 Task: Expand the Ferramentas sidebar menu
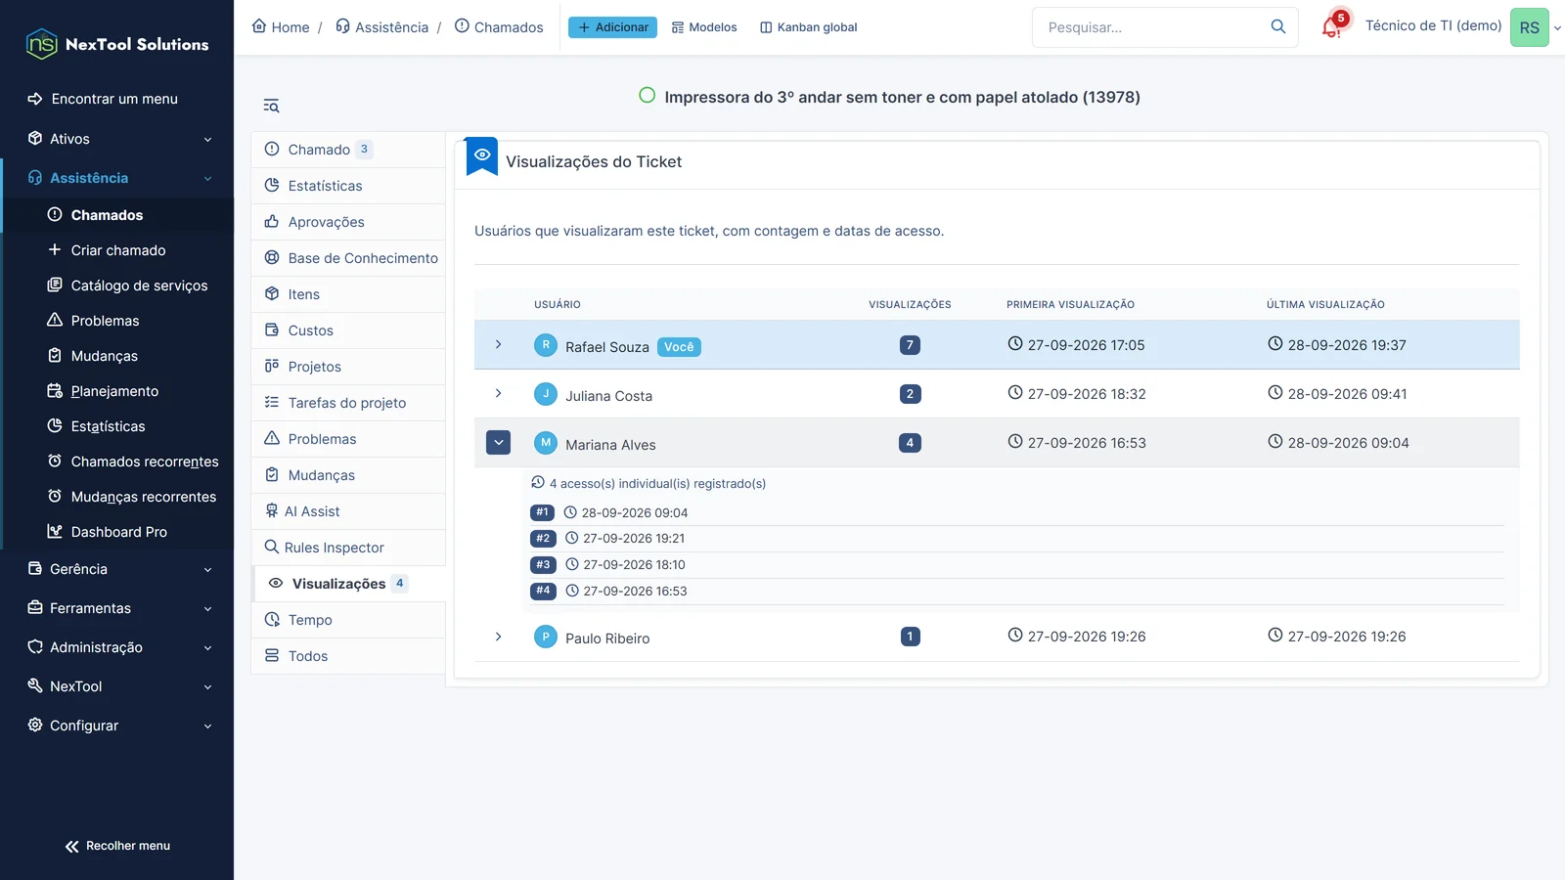(117, 608)
